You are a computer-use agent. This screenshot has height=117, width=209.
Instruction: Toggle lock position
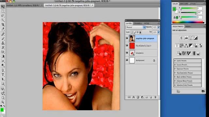coord(137,32)
